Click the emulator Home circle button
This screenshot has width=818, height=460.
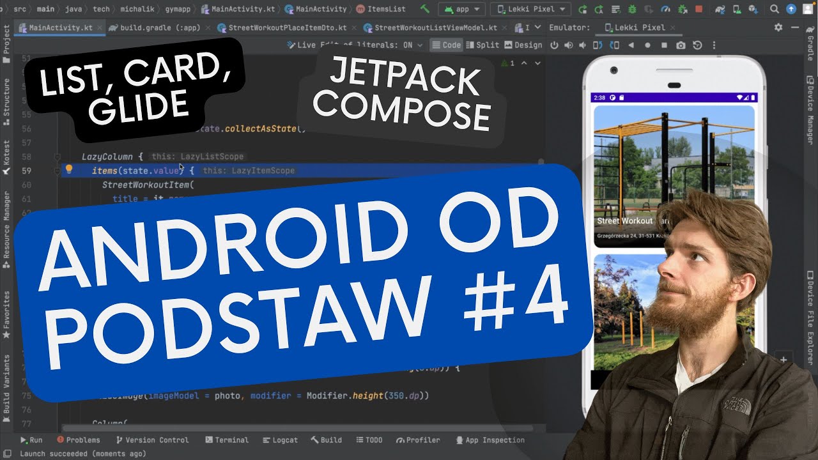tap(647, 45)
